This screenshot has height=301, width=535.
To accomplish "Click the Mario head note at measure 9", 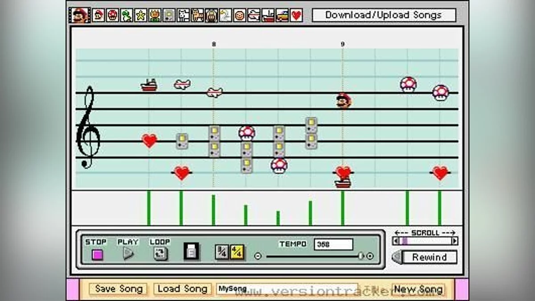I will (343, 100).
